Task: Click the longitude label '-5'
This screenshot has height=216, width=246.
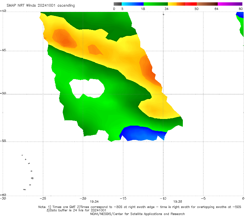Action: click(203, 198)
